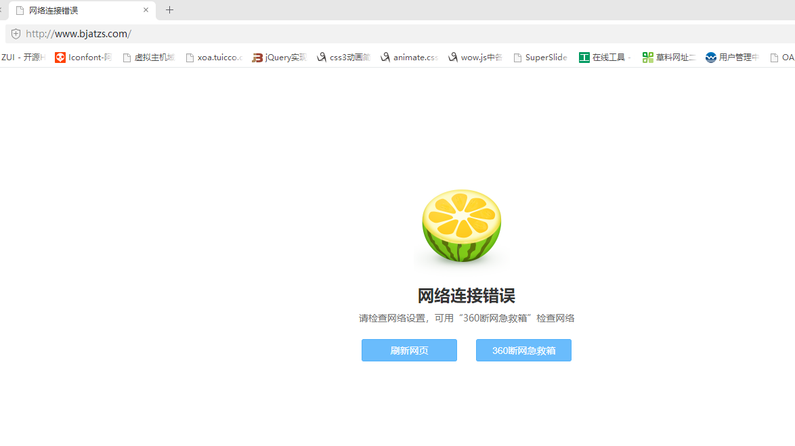Open the wow.js bookmark

[x=475, y=58]
